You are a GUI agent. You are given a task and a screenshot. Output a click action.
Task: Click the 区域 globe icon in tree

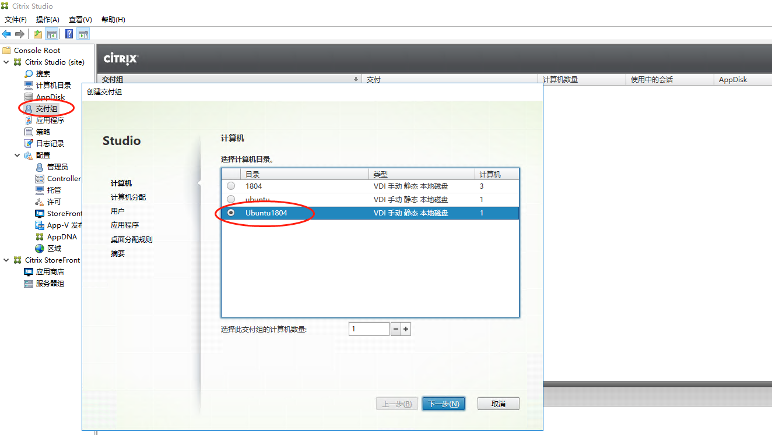click(40, 248)
